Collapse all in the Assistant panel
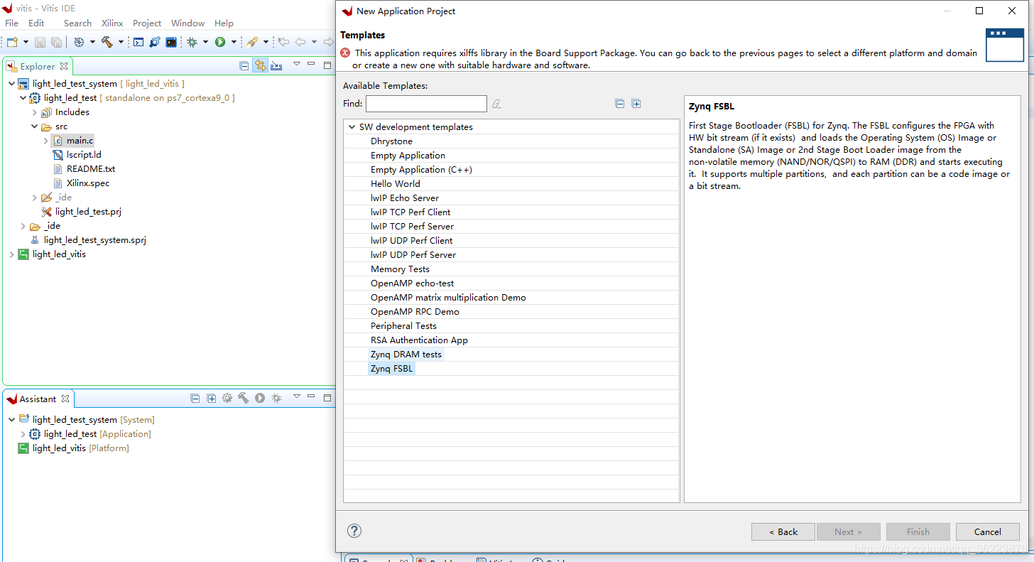 (195, 399)
